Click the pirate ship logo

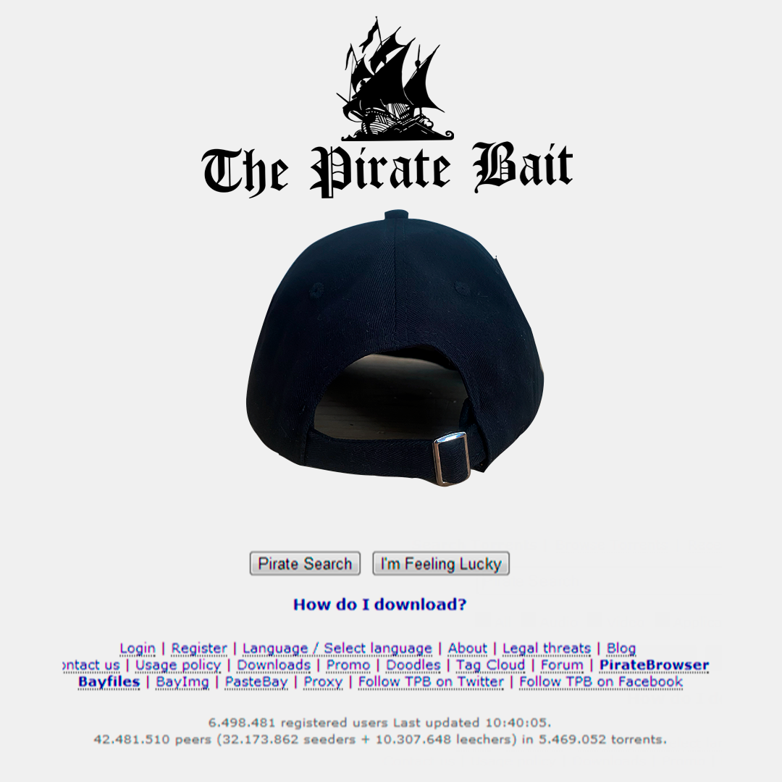coord(394,79)
